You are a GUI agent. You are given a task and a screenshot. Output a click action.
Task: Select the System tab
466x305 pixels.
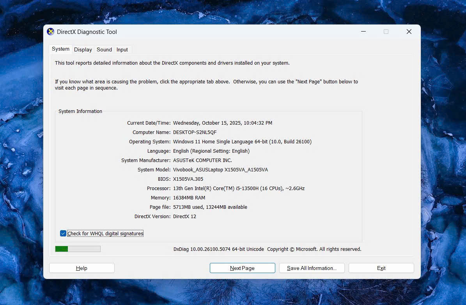(x=60, y=49)
